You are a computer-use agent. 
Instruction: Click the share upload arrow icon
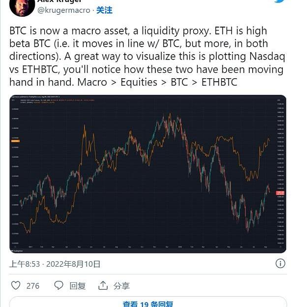tap(103, 285)
